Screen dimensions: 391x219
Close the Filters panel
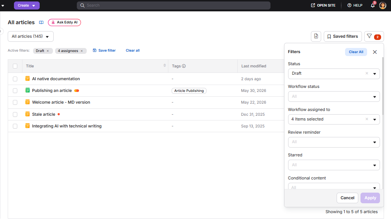pos(375,52)
